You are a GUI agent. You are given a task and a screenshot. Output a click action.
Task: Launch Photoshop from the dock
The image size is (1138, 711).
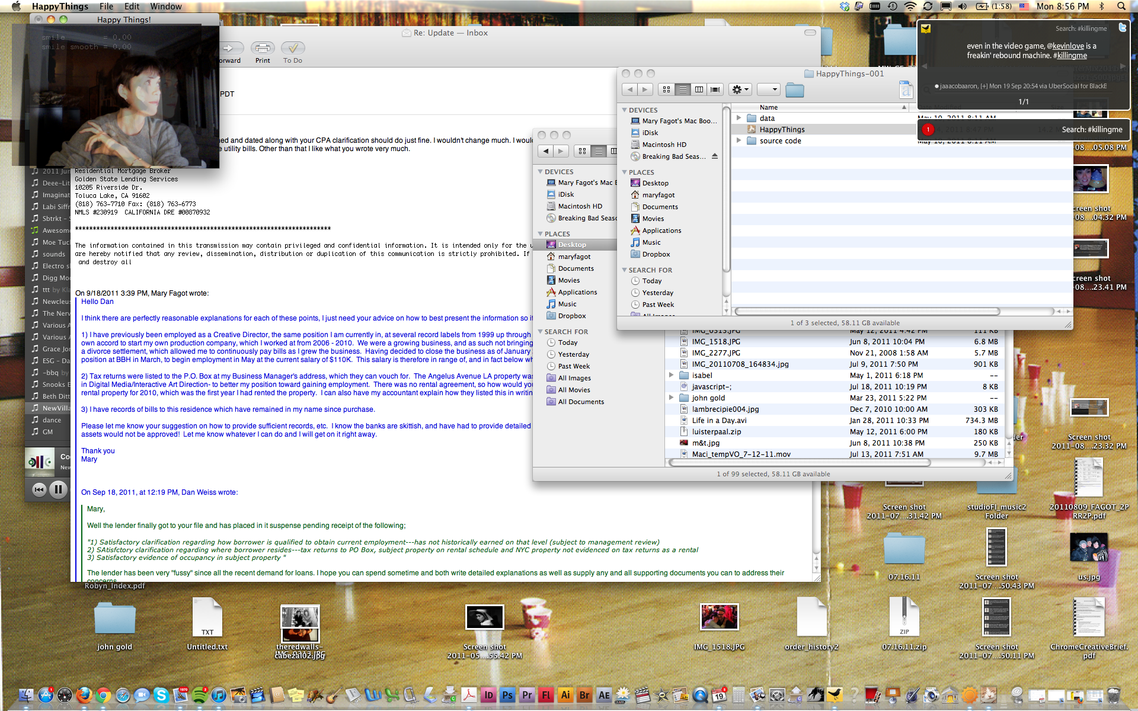coord(507,695)
